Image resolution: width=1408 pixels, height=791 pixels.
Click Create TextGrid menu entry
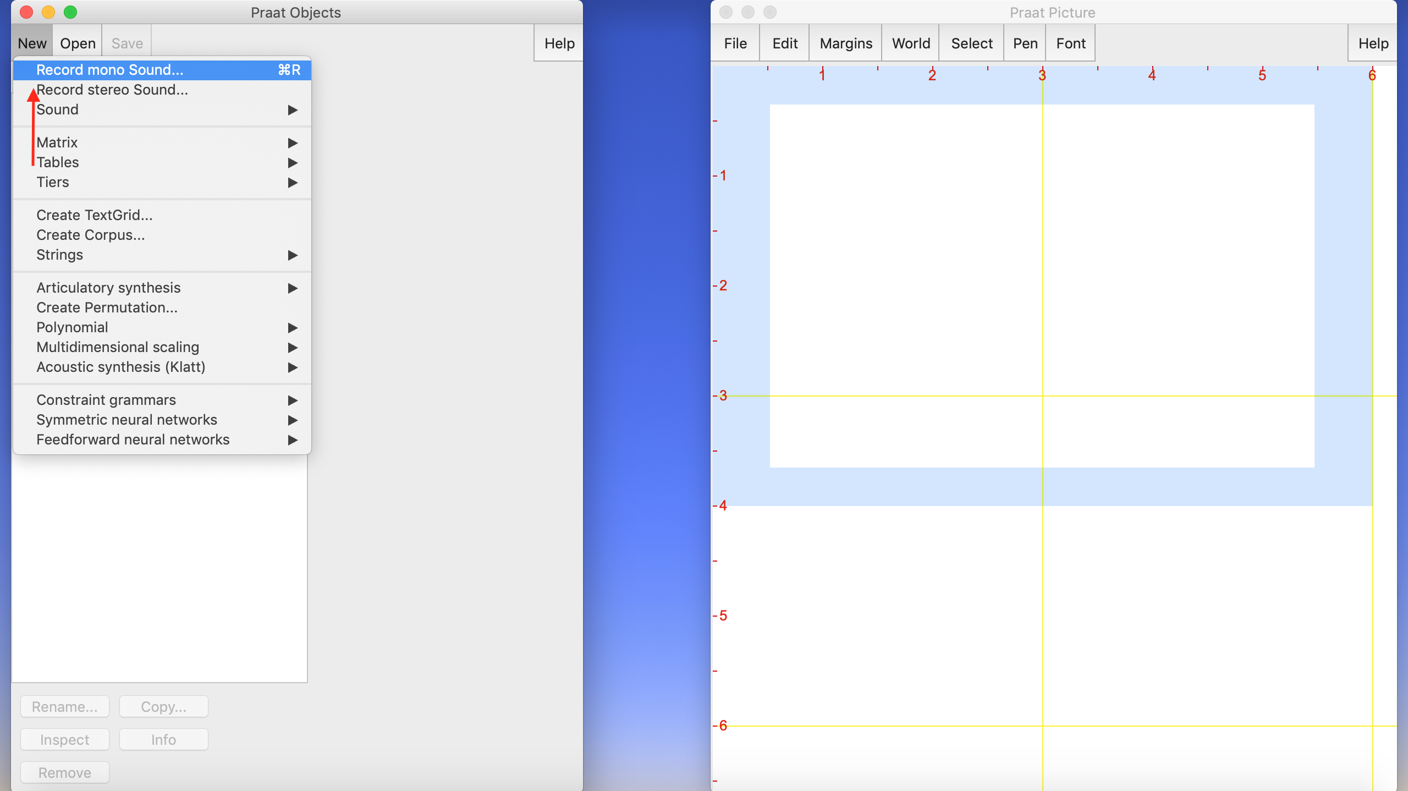(95, 215)
